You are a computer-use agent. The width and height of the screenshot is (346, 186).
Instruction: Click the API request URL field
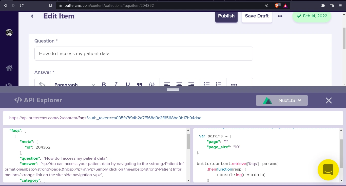coord(173,118)
